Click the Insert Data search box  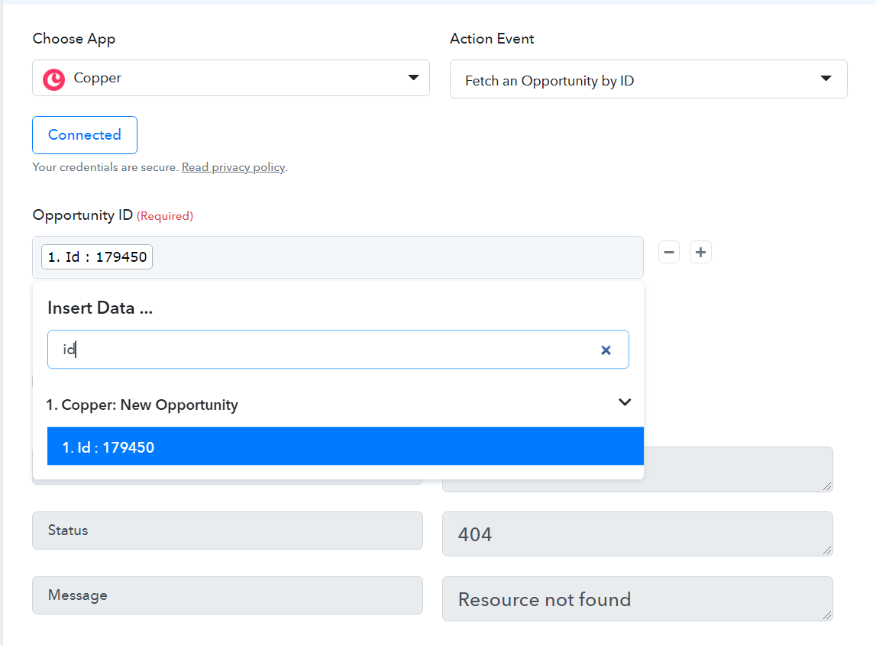pos(338,350)
